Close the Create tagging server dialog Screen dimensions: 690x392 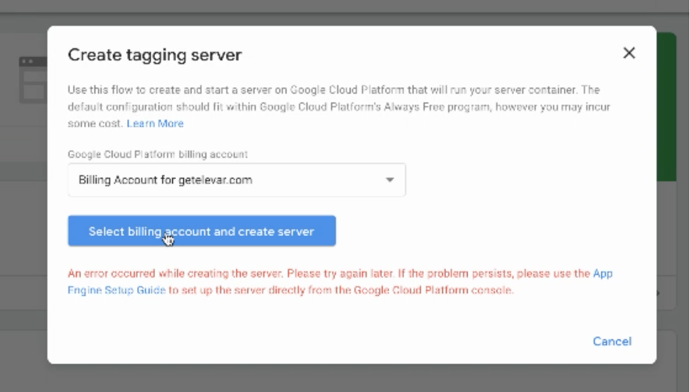[629, 53]
